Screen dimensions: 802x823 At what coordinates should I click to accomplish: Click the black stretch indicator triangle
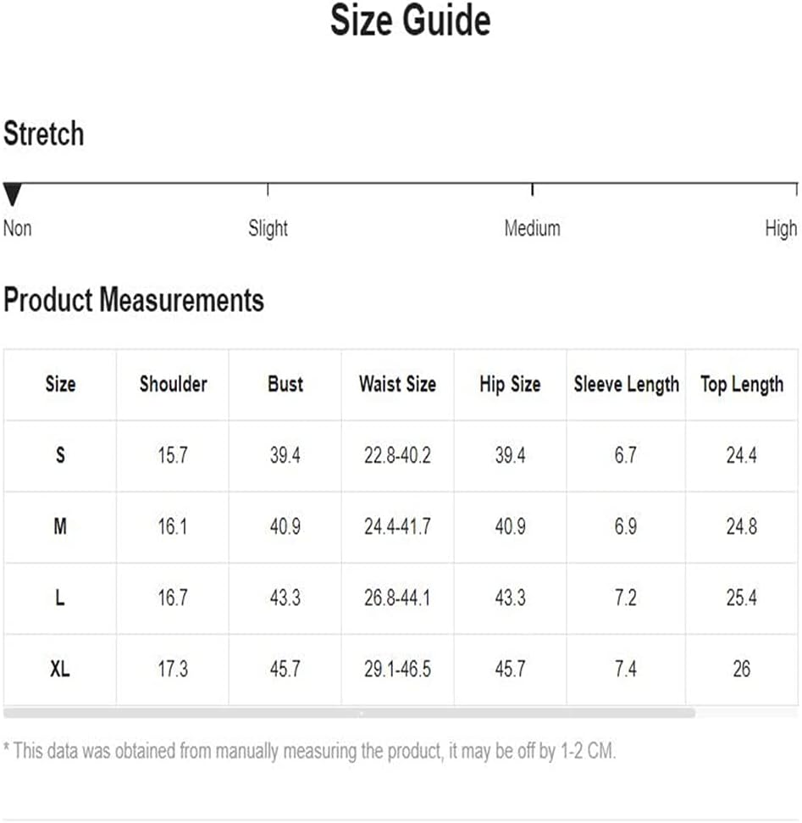(x=12, y=194)
